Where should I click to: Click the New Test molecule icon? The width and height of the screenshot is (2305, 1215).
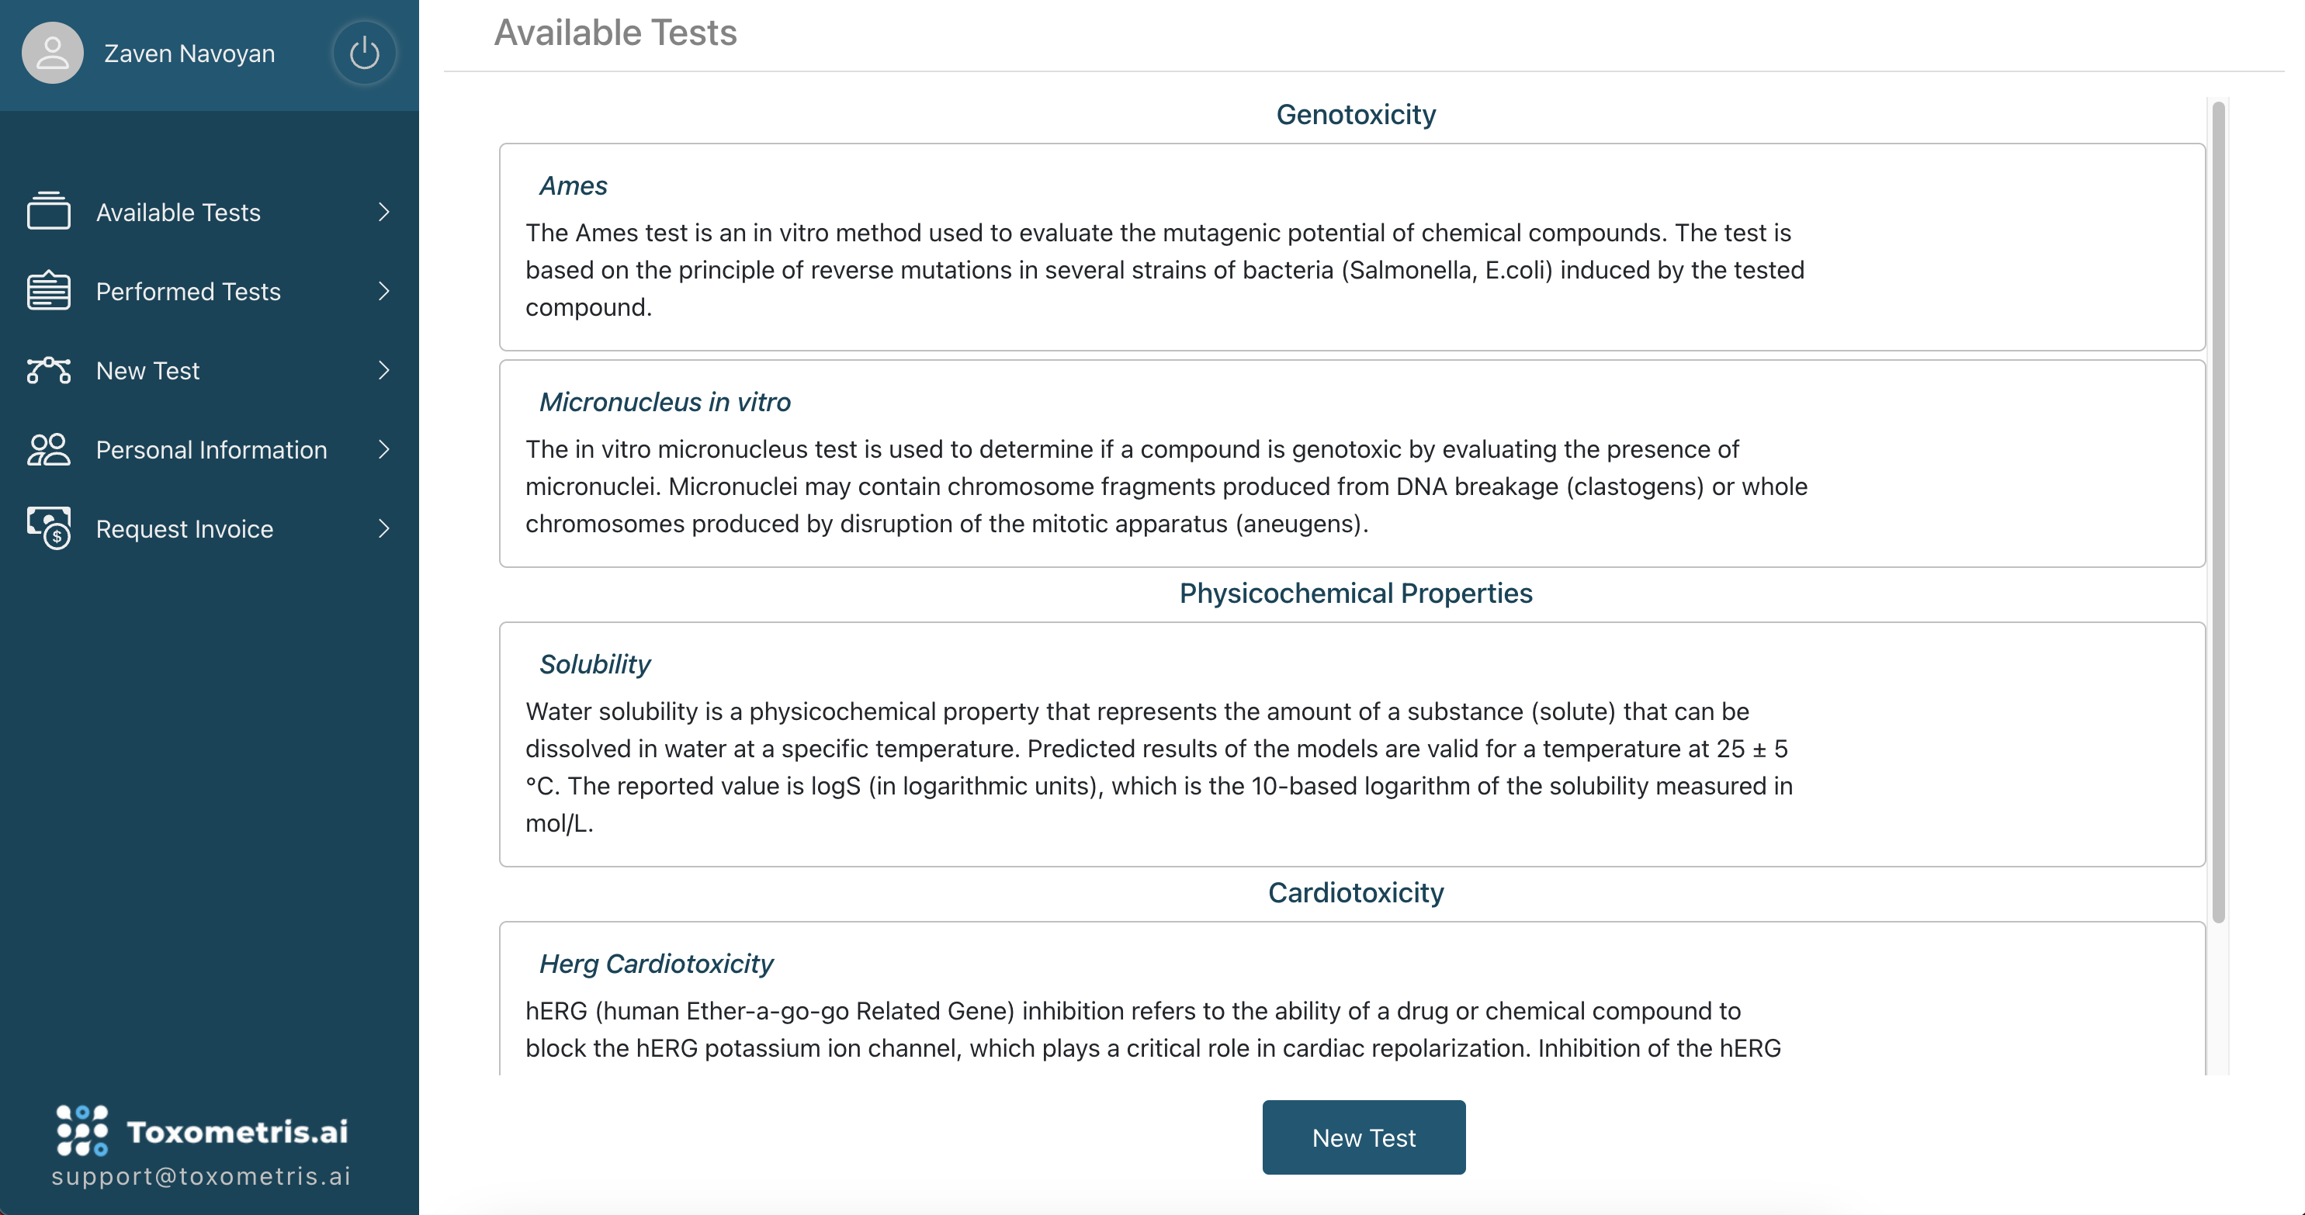point(48,370)
